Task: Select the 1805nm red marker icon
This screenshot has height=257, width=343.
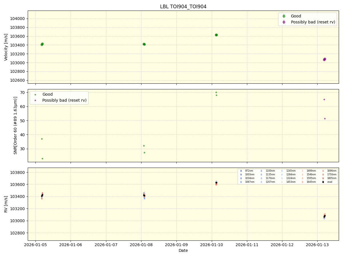Action: click(323, 178)
